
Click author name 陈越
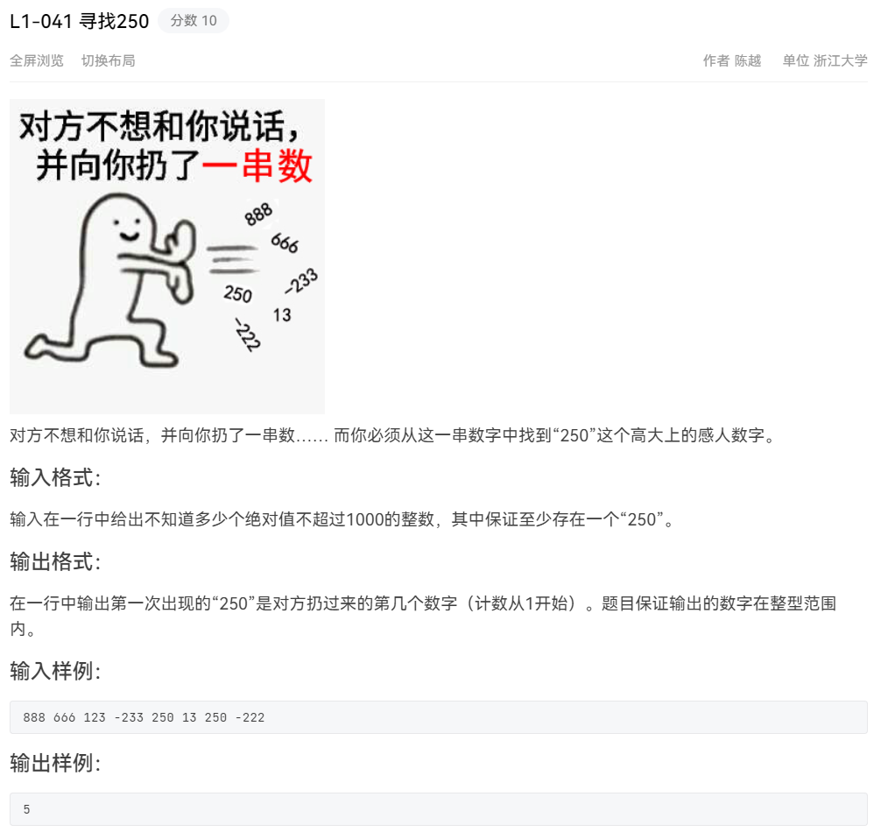tap(748, 60)
